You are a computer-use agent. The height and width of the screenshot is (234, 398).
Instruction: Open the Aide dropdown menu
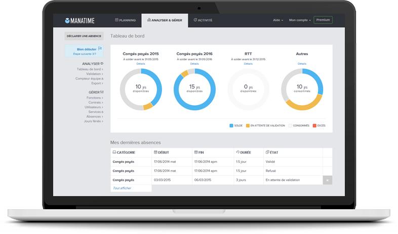pos(278,20)
